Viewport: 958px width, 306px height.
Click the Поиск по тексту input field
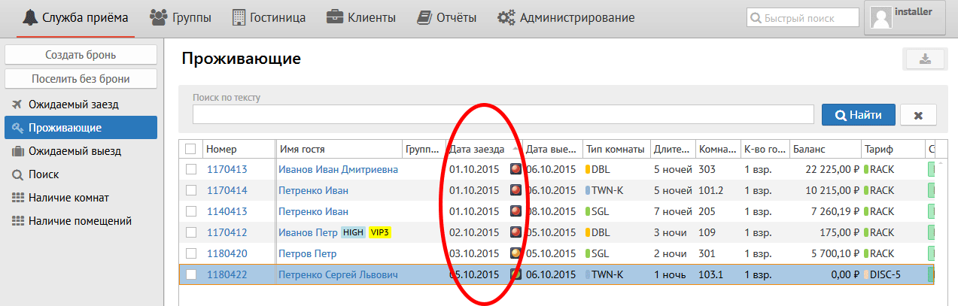[x=503, y=114]
